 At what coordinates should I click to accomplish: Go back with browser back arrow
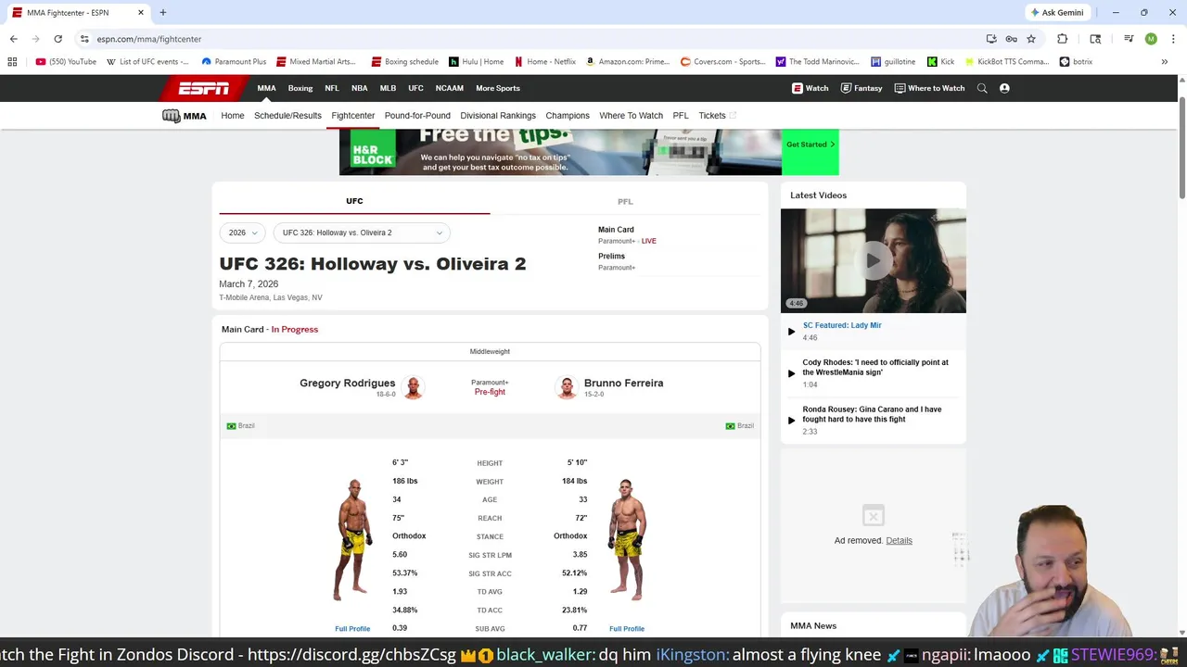(13, 39)
